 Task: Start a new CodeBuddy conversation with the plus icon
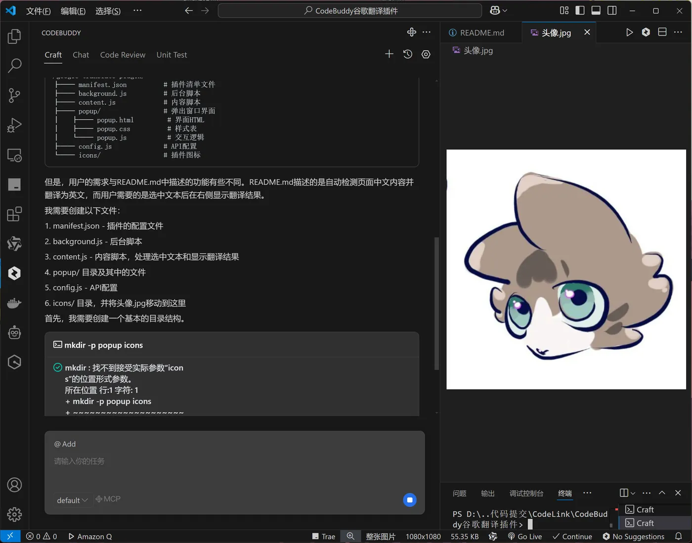point(389,54)
